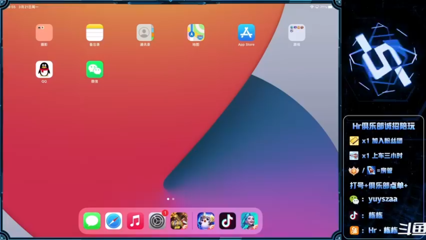Open the 备忘录 Notes app
The width and height of the screenshot is (426, 240).
[95, 33]
